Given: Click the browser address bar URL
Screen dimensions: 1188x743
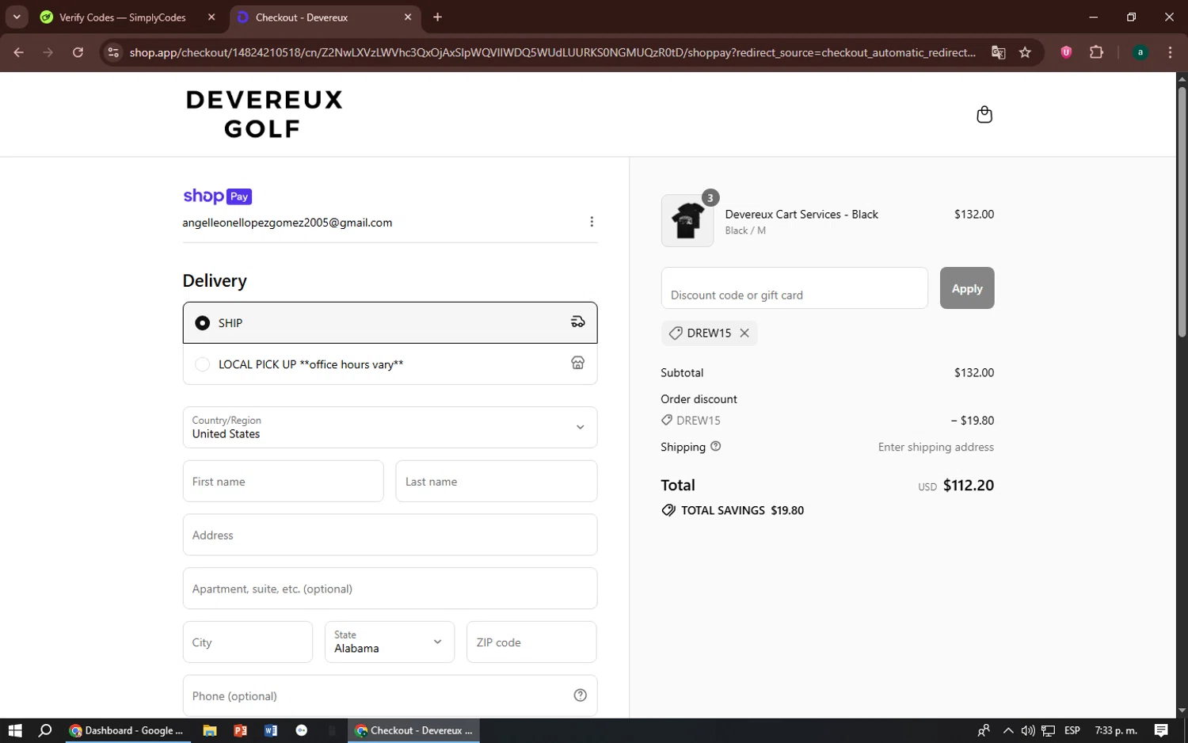Looking at the screenshot, I should [x=553, y=52].
